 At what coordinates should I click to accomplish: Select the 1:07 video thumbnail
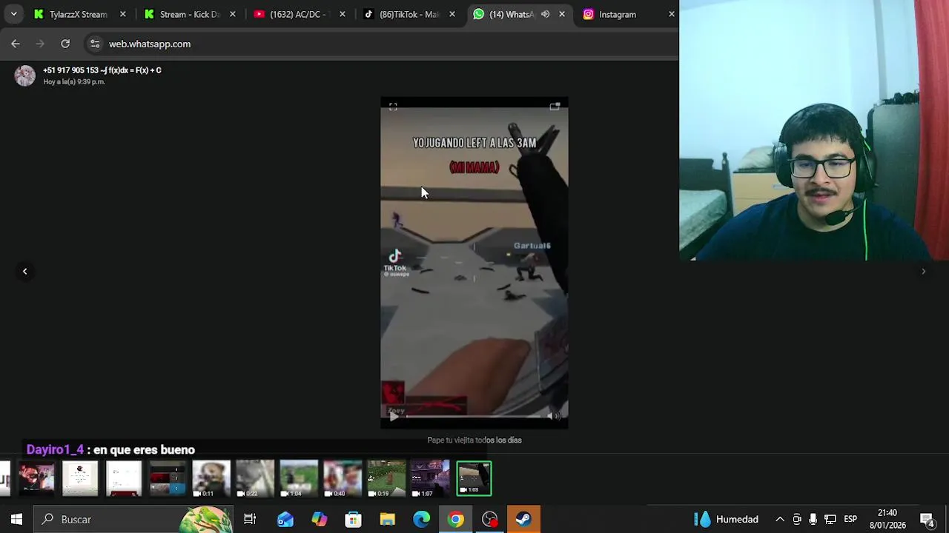pyautogui.click(x=430, y=479)
